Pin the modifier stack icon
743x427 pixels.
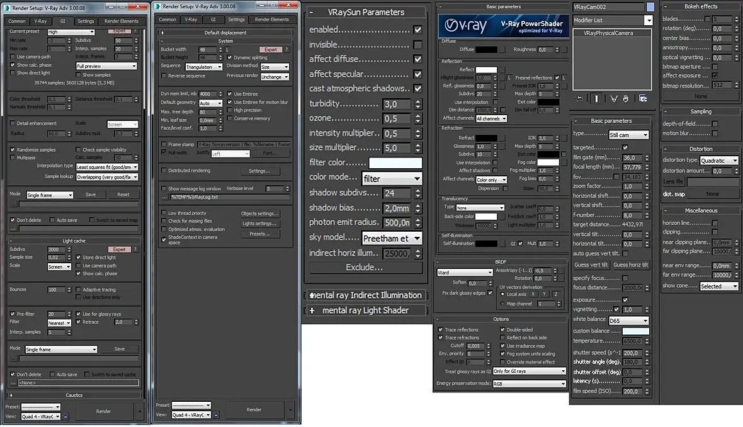tap(579, 99)
